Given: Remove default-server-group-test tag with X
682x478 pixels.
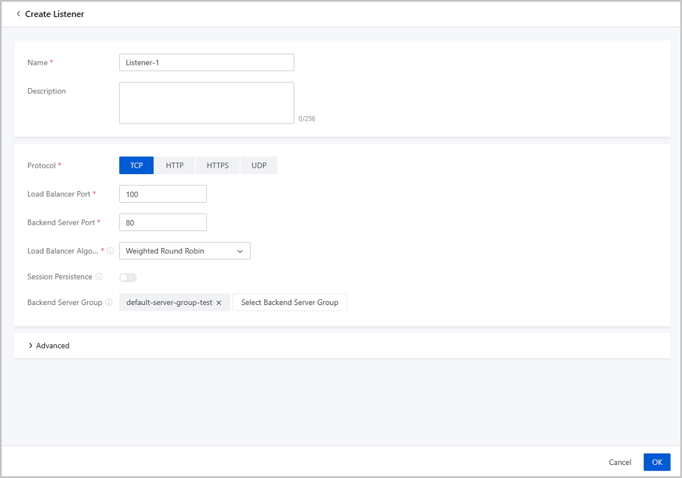Looking at the screenshot, I should tap(219, 303).
